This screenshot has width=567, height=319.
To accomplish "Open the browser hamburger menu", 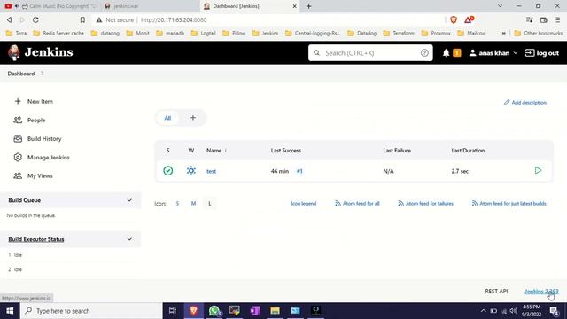I will tap(558, 19).
